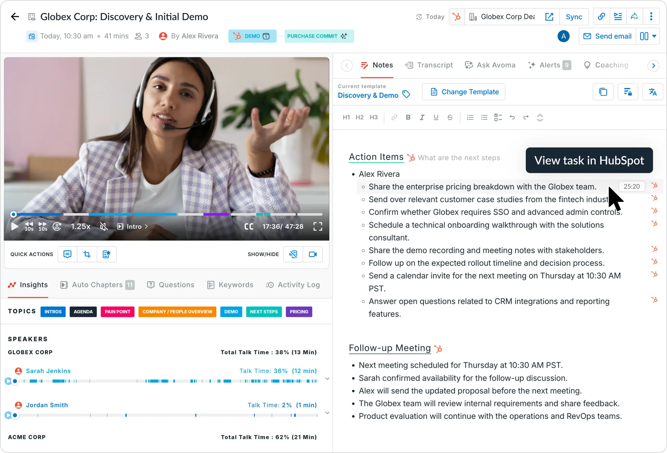The width and height of the screenshot is (667, 453).
Task: Click the crop snippet quick action
Action: tap(87, 254)
